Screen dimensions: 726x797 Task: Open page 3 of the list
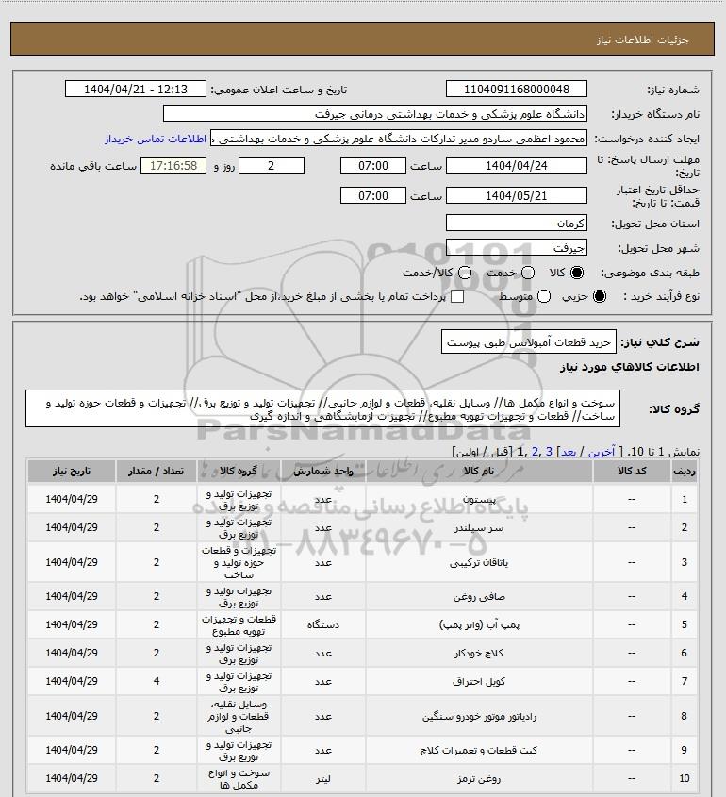pos(549,452)
